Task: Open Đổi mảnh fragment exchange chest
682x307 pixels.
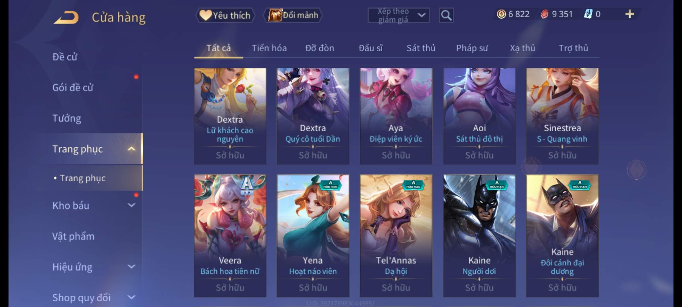Action: pos(293,15)
